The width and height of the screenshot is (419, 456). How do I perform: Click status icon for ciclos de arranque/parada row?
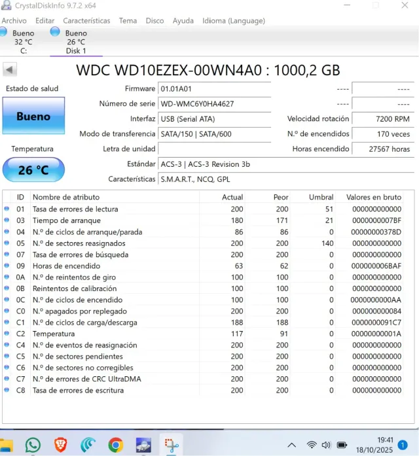click(x=7, y=232)
